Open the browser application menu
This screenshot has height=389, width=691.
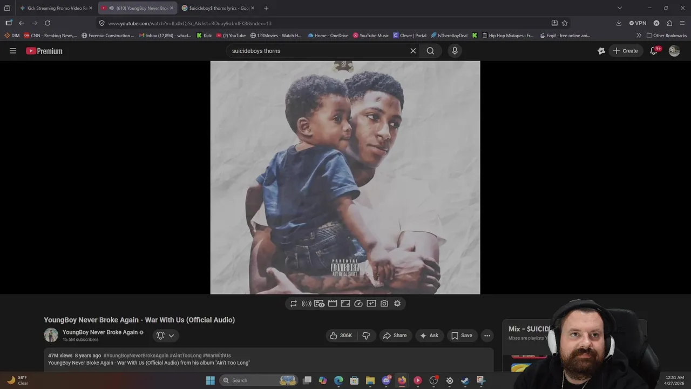click(x=683, y=23)
